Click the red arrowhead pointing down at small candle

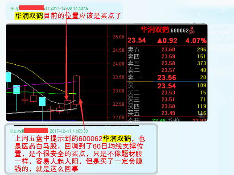66,97
